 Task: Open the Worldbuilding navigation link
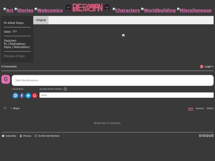pos(158,10)
